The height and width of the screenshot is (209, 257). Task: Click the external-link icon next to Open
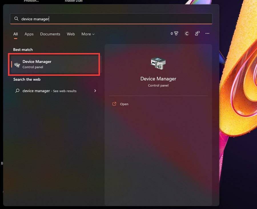tap(115, 104)
